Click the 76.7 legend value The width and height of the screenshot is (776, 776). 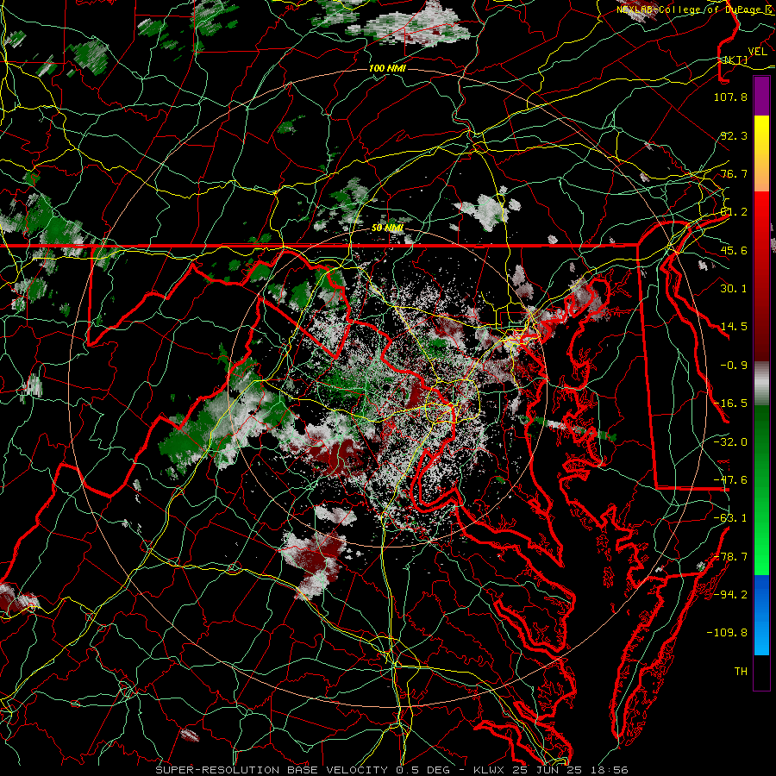(734, 173)
